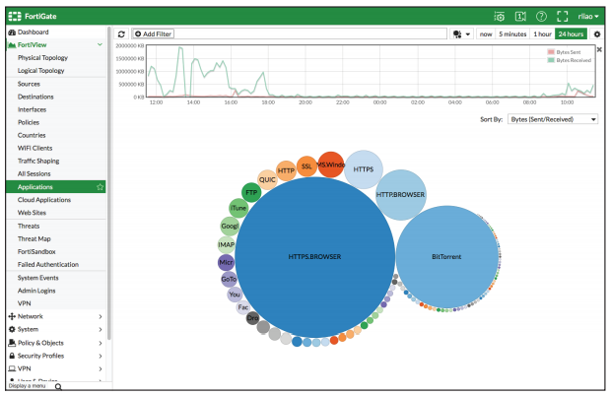This screenshot has height=396, width=610.
Task: Toggle fullscreen mode icon
Action: coord(562,16)
